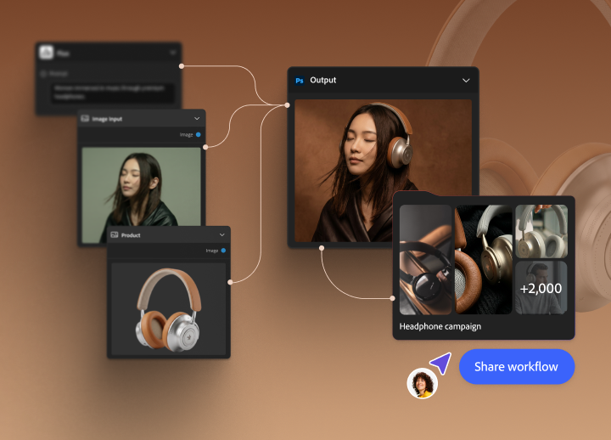Image resolution: width=611 pixels, height=440 pixels.
Task: Click the blurred Flux node icon
Action: click(47, 53)
